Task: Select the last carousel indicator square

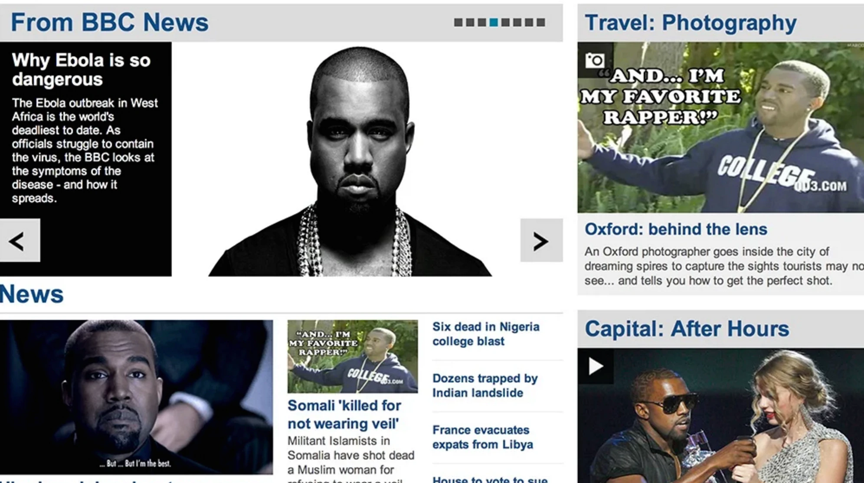Action: pyautogui.click(x=541, y=23)
